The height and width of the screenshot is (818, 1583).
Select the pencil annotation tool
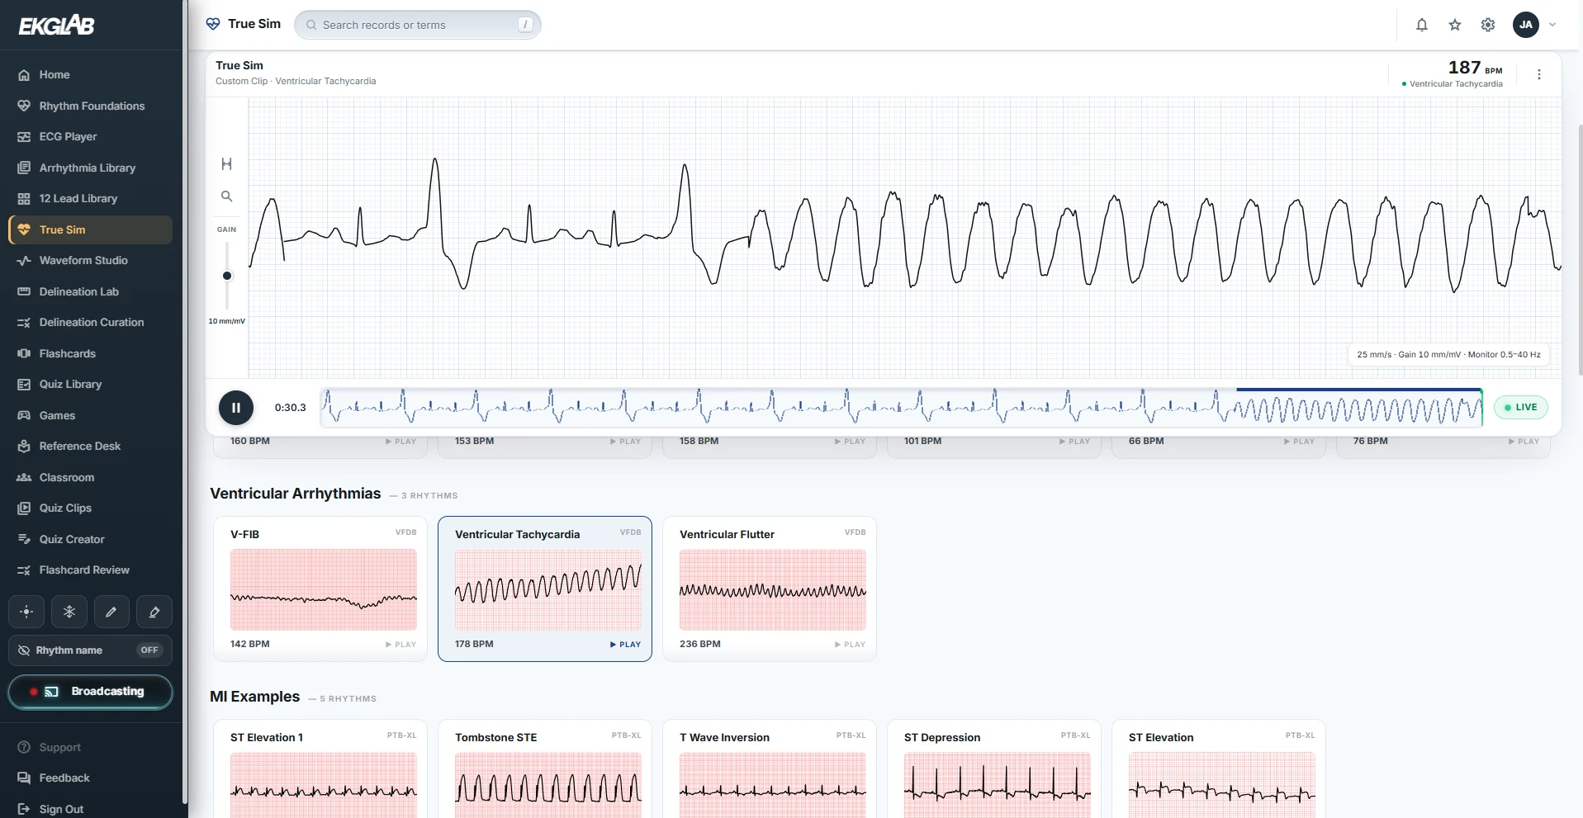(x=111, y=612)
